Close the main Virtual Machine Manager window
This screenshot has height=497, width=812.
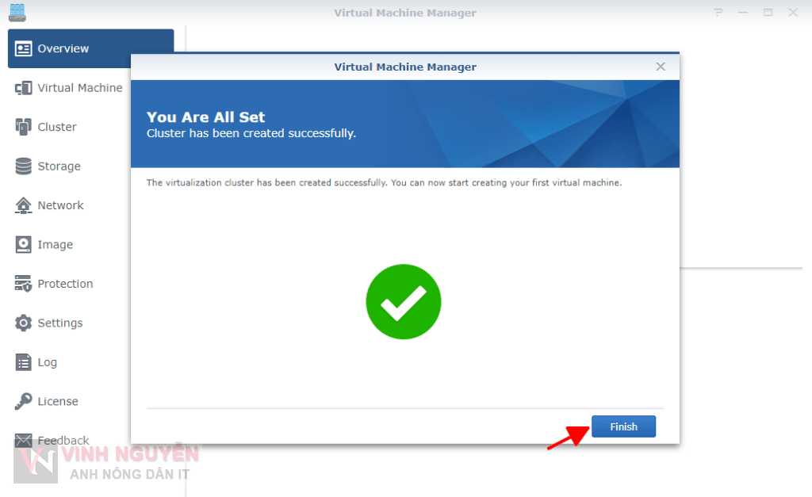pyautogui.click(x=793, y=13)
